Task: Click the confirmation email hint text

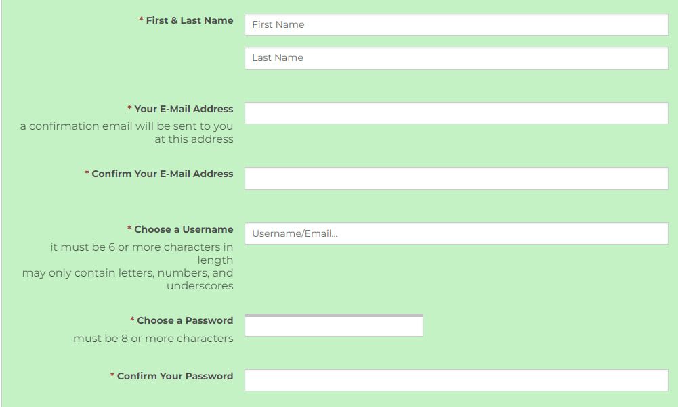Action: tap(127, 133)
